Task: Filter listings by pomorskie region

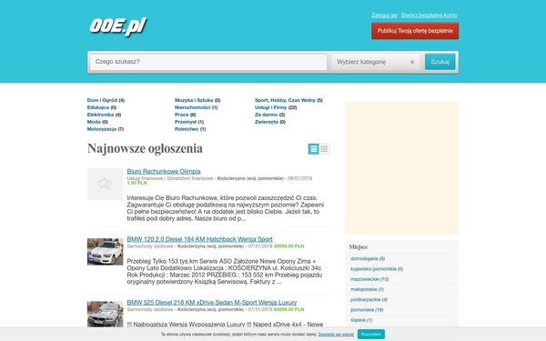Action: [x=362, y=310]
